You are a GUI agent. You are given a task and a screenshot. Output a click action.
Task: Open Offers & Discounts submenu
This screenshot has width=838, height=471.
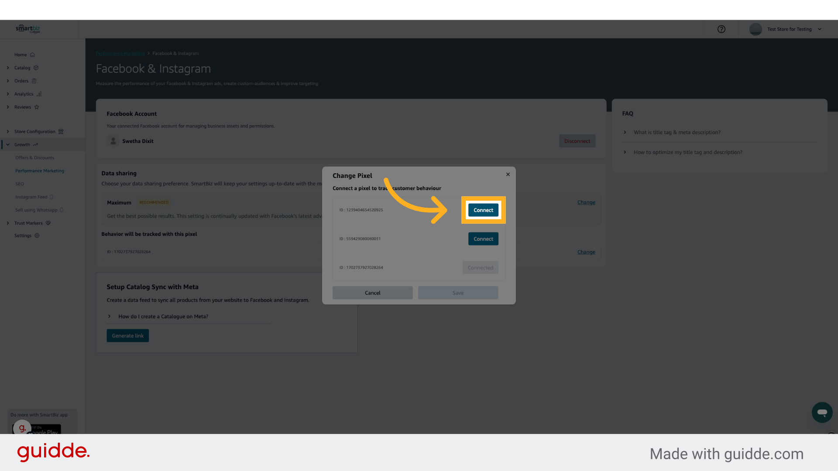click(x=34, y=158)
